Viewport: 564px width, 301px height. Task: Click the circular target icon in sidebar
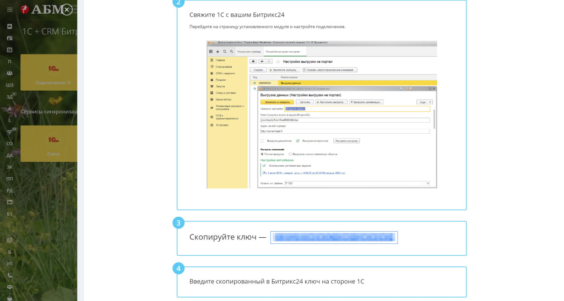(x=9, y=240)
